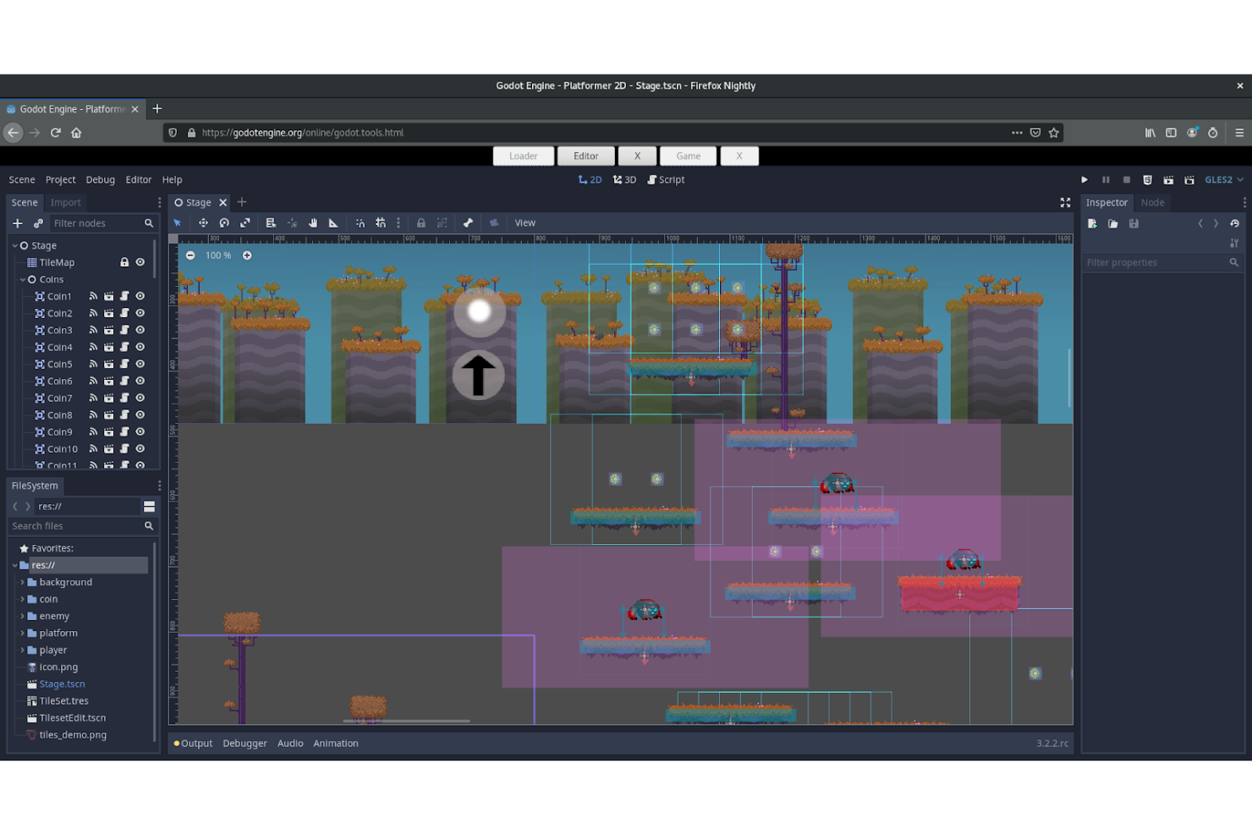The height and width of the screenshot is (835, 1252).
Task: Collapse the Coins node in the scene tree
Action: click(22, 279)
